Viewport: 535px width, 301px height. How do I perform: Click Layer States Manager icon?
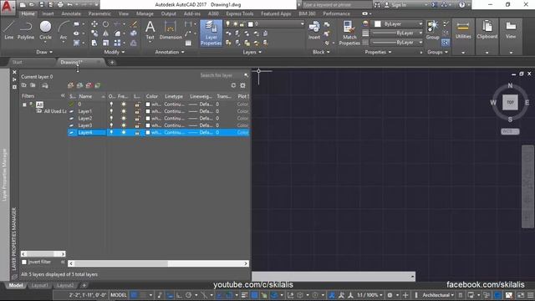45,85
